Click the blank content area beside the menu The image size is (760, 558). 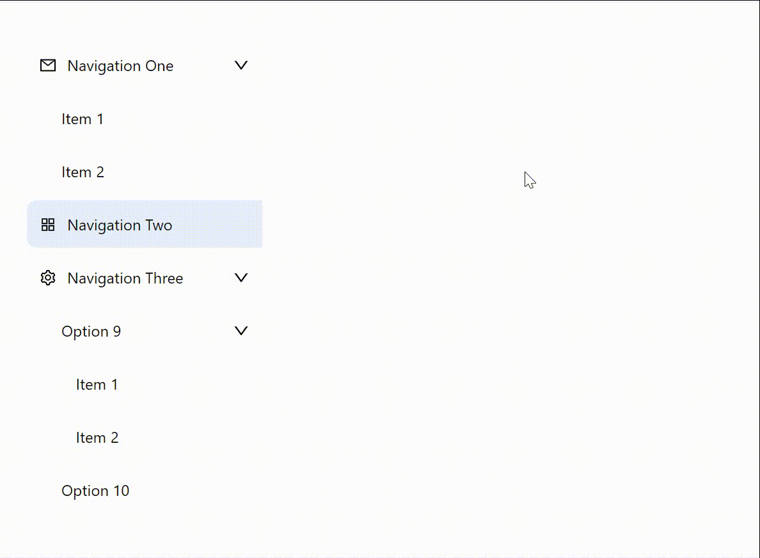coord(512,320)
